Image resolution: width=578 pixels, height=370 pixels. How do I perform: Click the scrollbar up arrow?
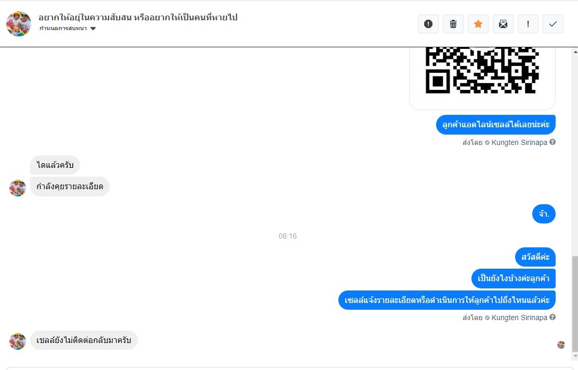click(x=575, y=52)
